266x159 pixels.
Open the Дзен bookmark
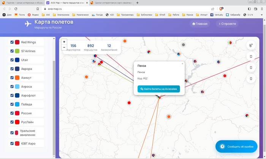(x=7, y=15)
